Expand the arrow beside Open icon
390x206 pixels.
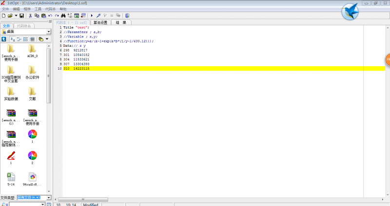coord(16,16)
